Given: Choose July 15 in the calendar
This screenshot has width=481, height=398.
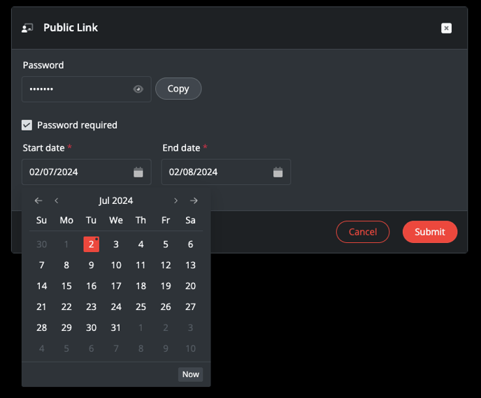Looking at the screenshot, I should click(x=66, y=286).
